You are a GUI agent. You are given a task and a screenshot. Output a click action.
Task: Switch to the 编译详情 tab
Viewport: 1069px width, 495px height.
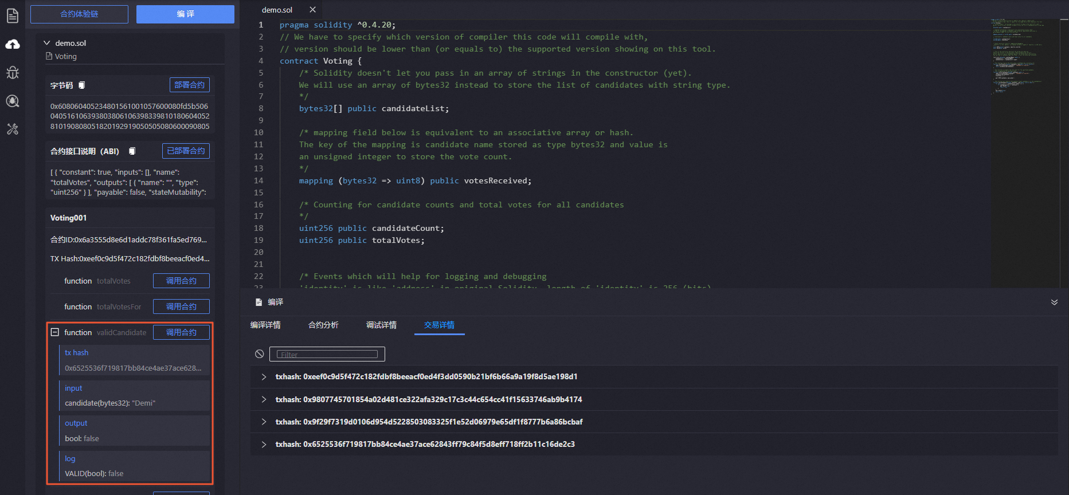pos(265,325)
